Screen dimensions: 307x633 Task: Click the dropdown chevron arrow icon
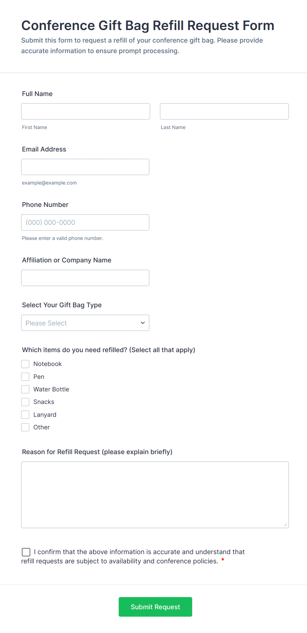pos(143,323)
